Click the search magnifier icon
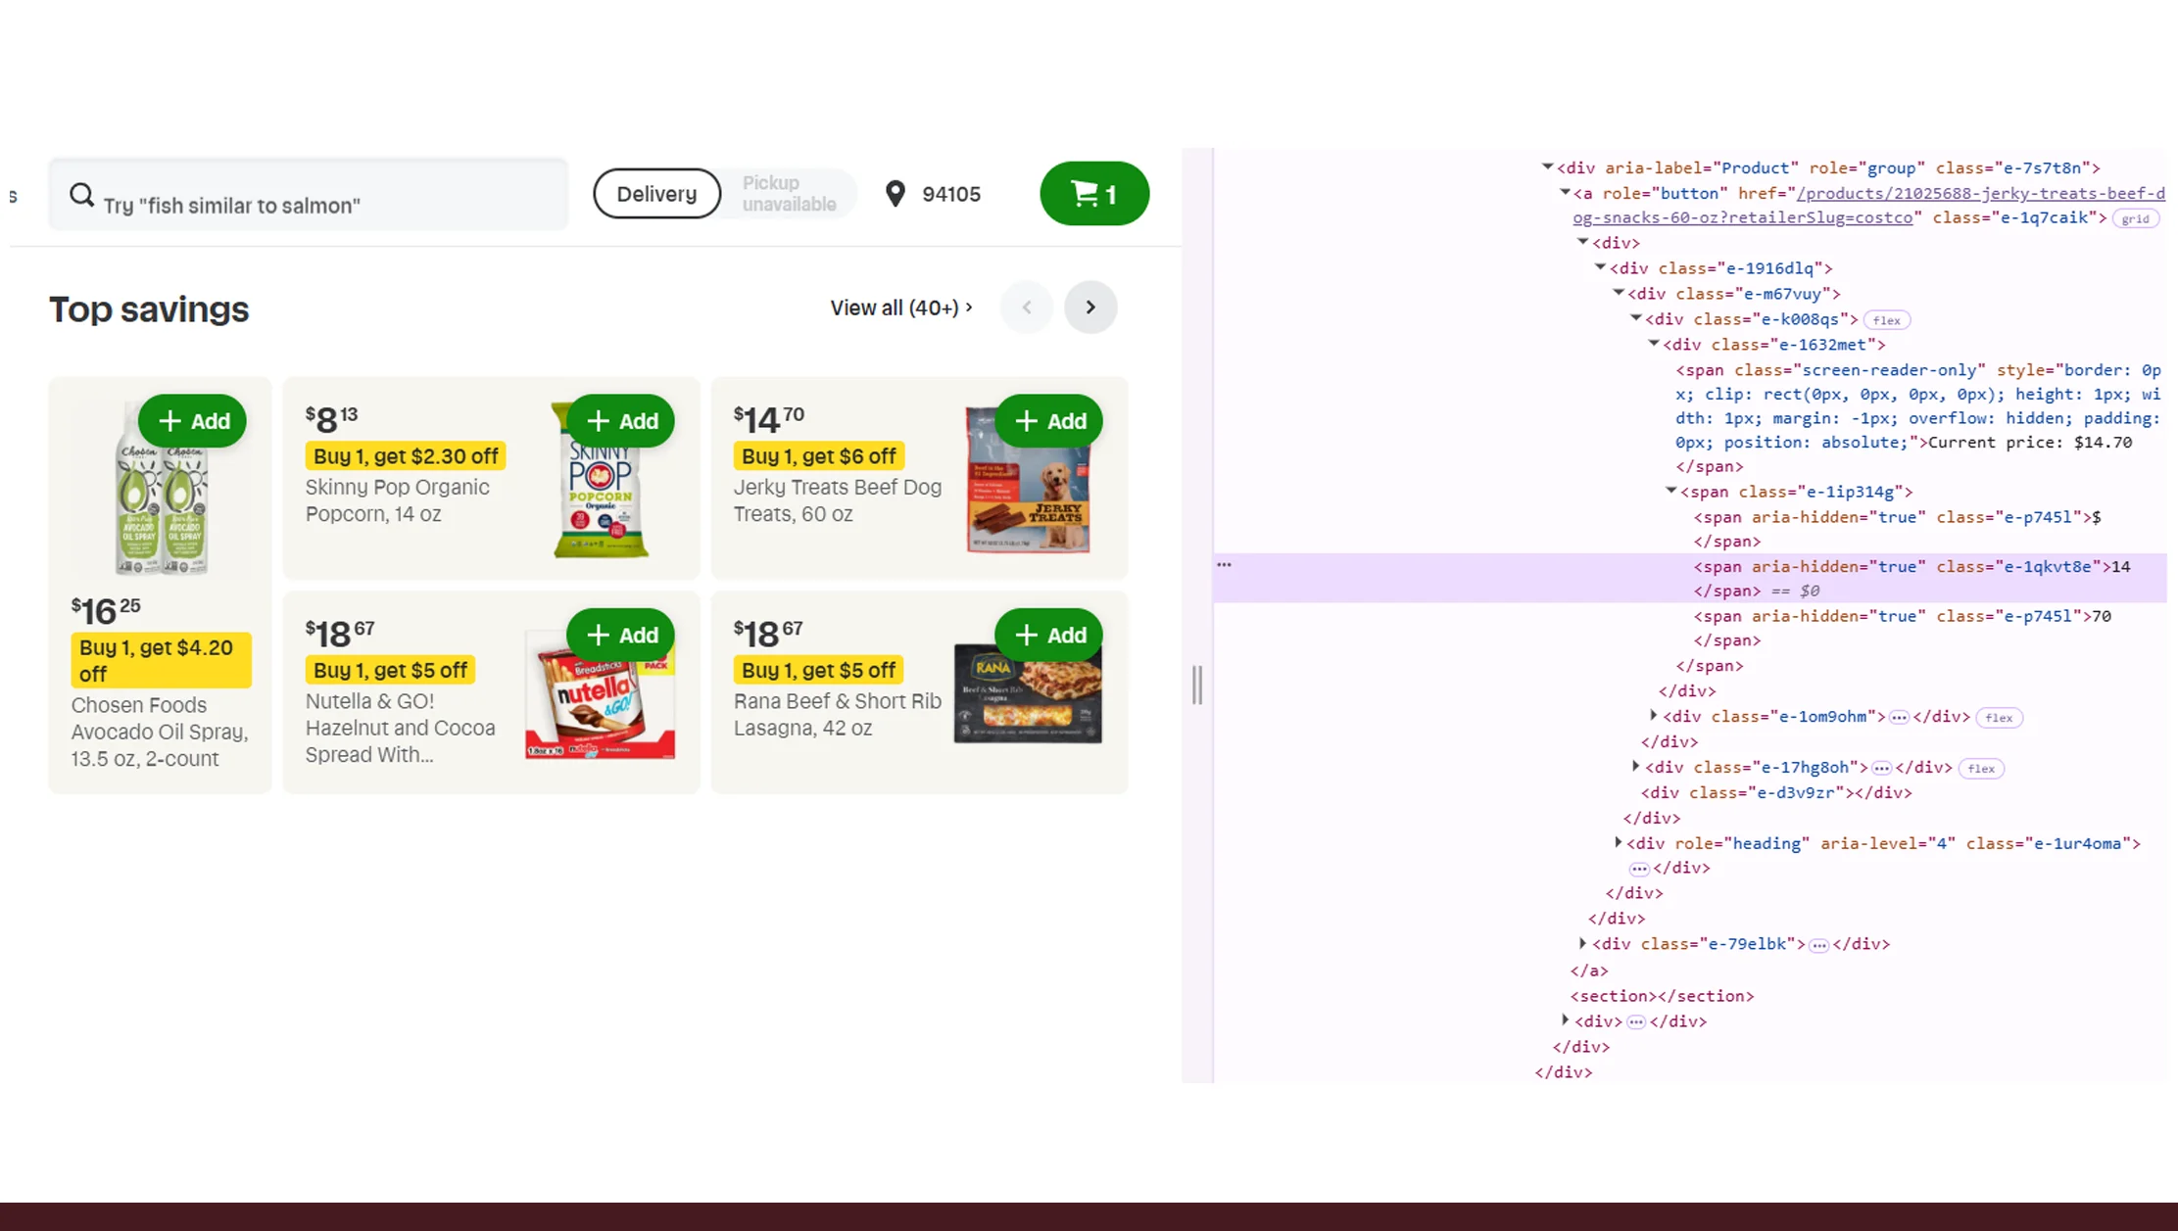Image resolution: width=2178 pixels, height=1231 pixels. 82,194
